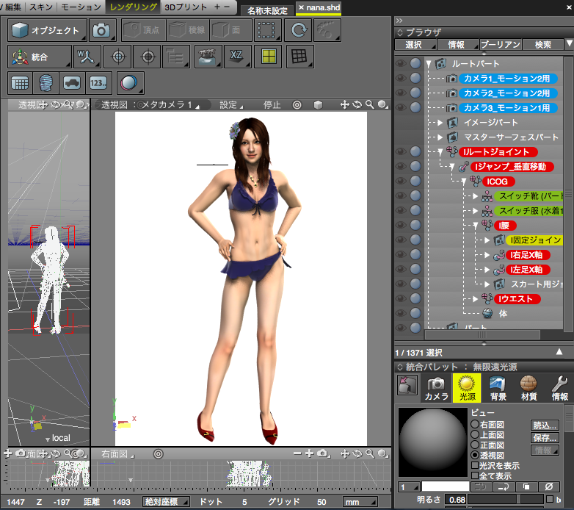
Task: Toggle eye visibility for ルートパート
Action: [x=402, y=63]
